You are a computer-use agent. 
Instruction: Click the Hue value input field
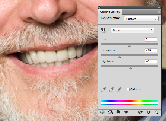(x=151, y=39)
